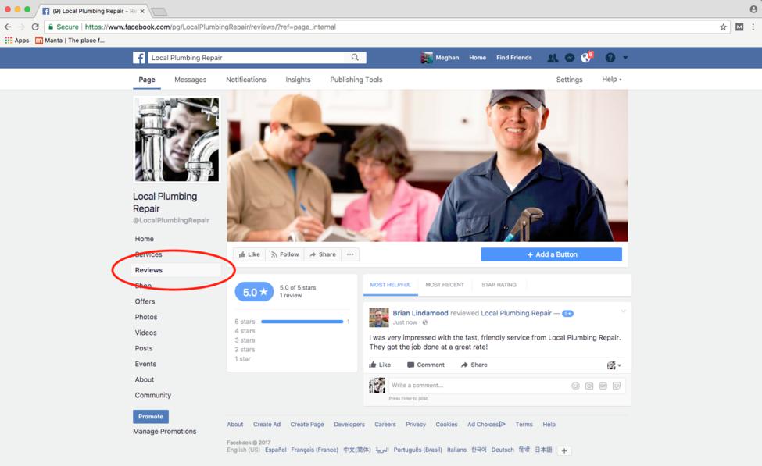The image size is (762, 466).
Task: Click the 5 stars rating bar
Action: point(302,322)
